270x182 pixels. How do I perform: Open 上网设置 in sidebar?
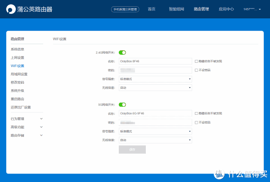tap(18, 58)
